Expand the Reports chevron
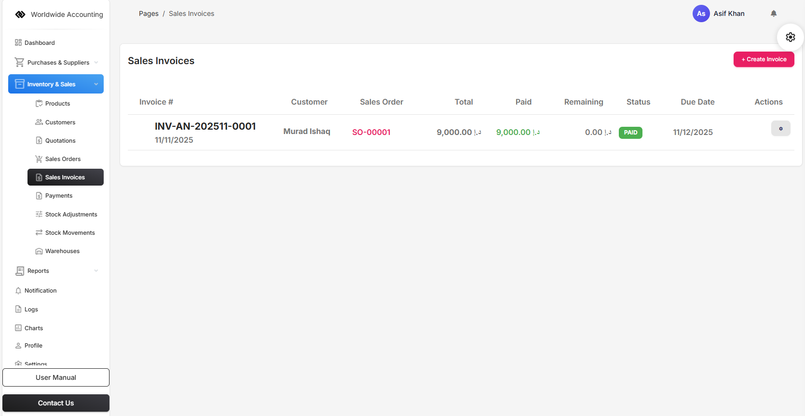This screenshot has width=805, height=416. 96,271
